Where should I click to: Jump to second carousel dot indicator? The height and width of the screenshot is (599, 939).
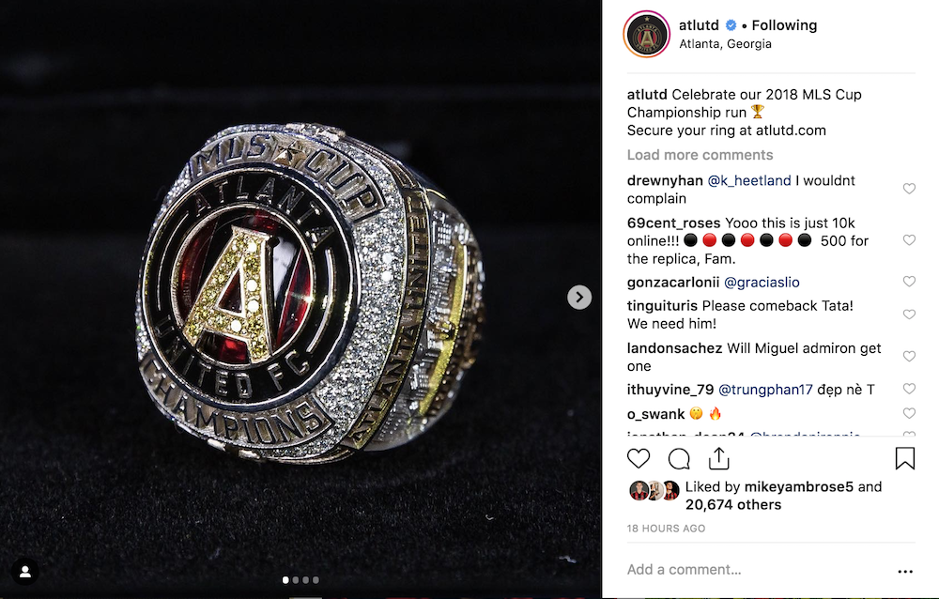pyautogui.click(x=295, y=580)
